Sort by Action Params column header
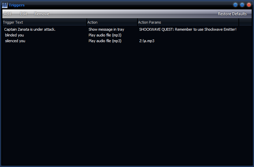Screen dimensions: 254x167 pyautogui.click(x=188, y=22)
